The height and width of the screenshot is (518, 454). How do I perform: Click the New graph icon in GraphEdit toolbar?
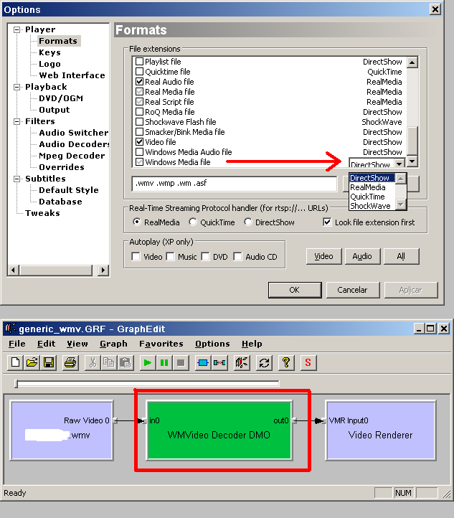[16, 363]
